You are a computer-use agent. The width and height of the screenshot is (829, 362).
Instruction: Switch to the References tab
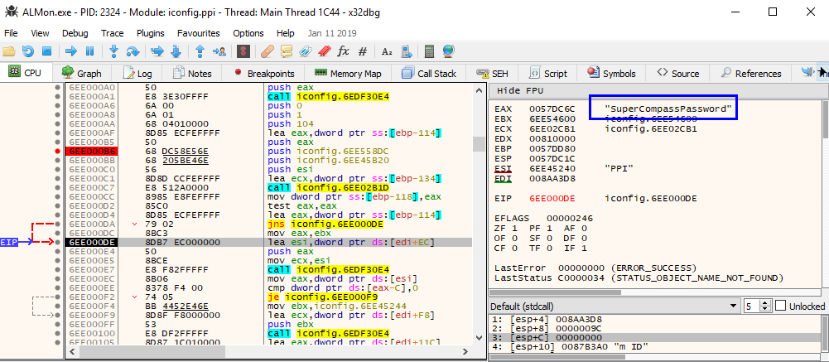click(x=751, y=74)
